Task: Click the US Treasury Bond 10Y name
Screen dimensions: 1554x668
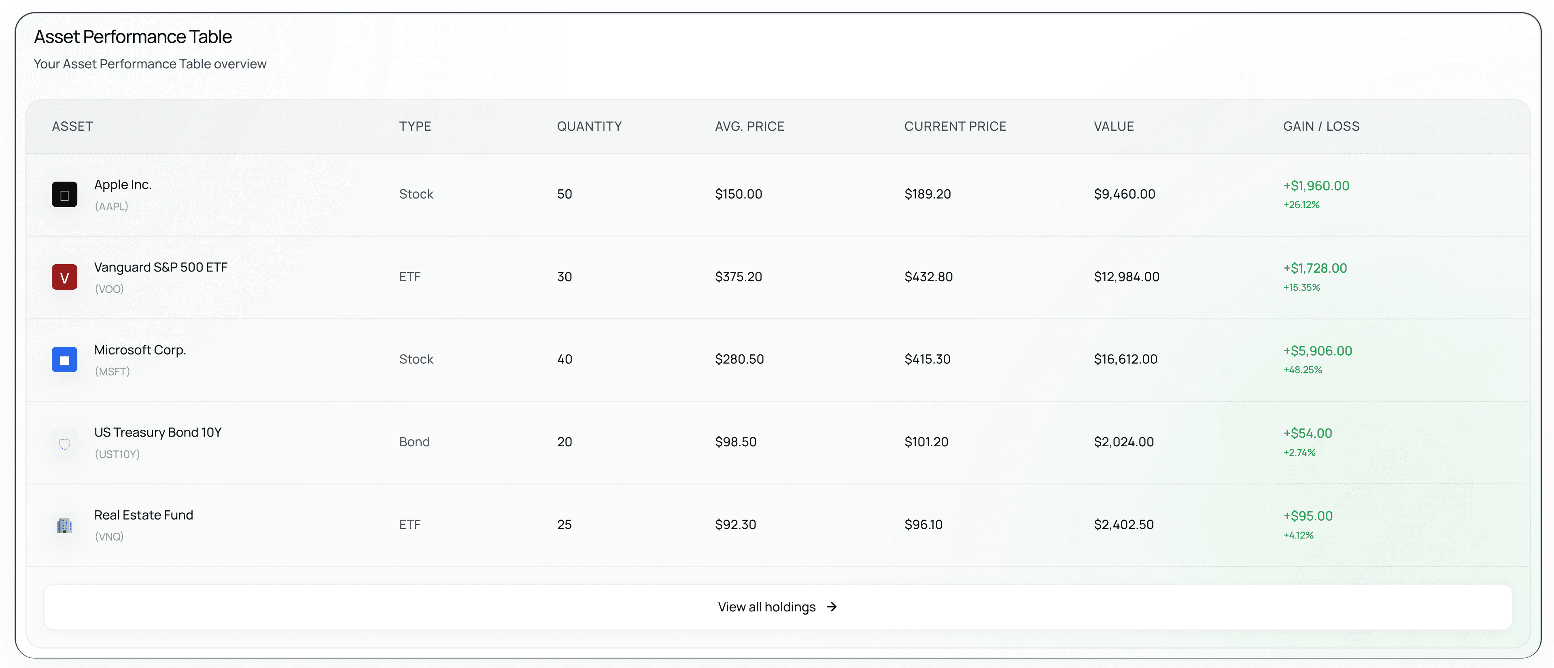Action: [158, 432]
